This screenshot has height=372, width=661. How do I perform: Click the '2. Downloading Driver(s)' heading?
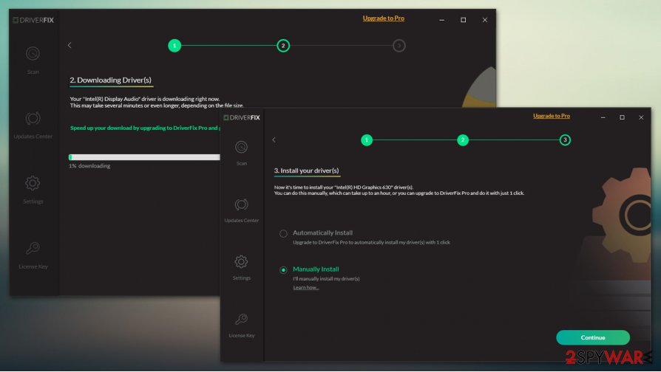(110, 80)
